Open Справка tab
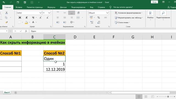Screen dimensions: 176x99 pos(101,7)
